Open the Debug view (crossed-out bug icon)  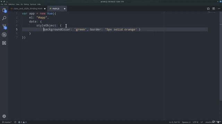tap(4, 34)
